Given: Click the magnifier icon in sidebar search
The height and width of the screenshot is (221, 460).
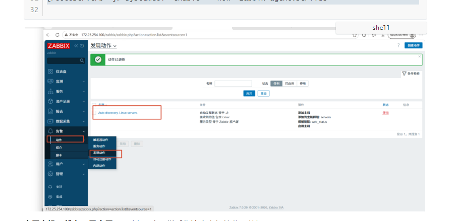Looking at the screenshot, I should tap(82, 60).
